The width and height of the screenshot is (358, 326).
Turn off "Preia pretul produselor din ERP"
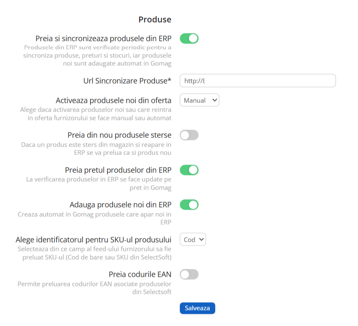tap(189, 170)
